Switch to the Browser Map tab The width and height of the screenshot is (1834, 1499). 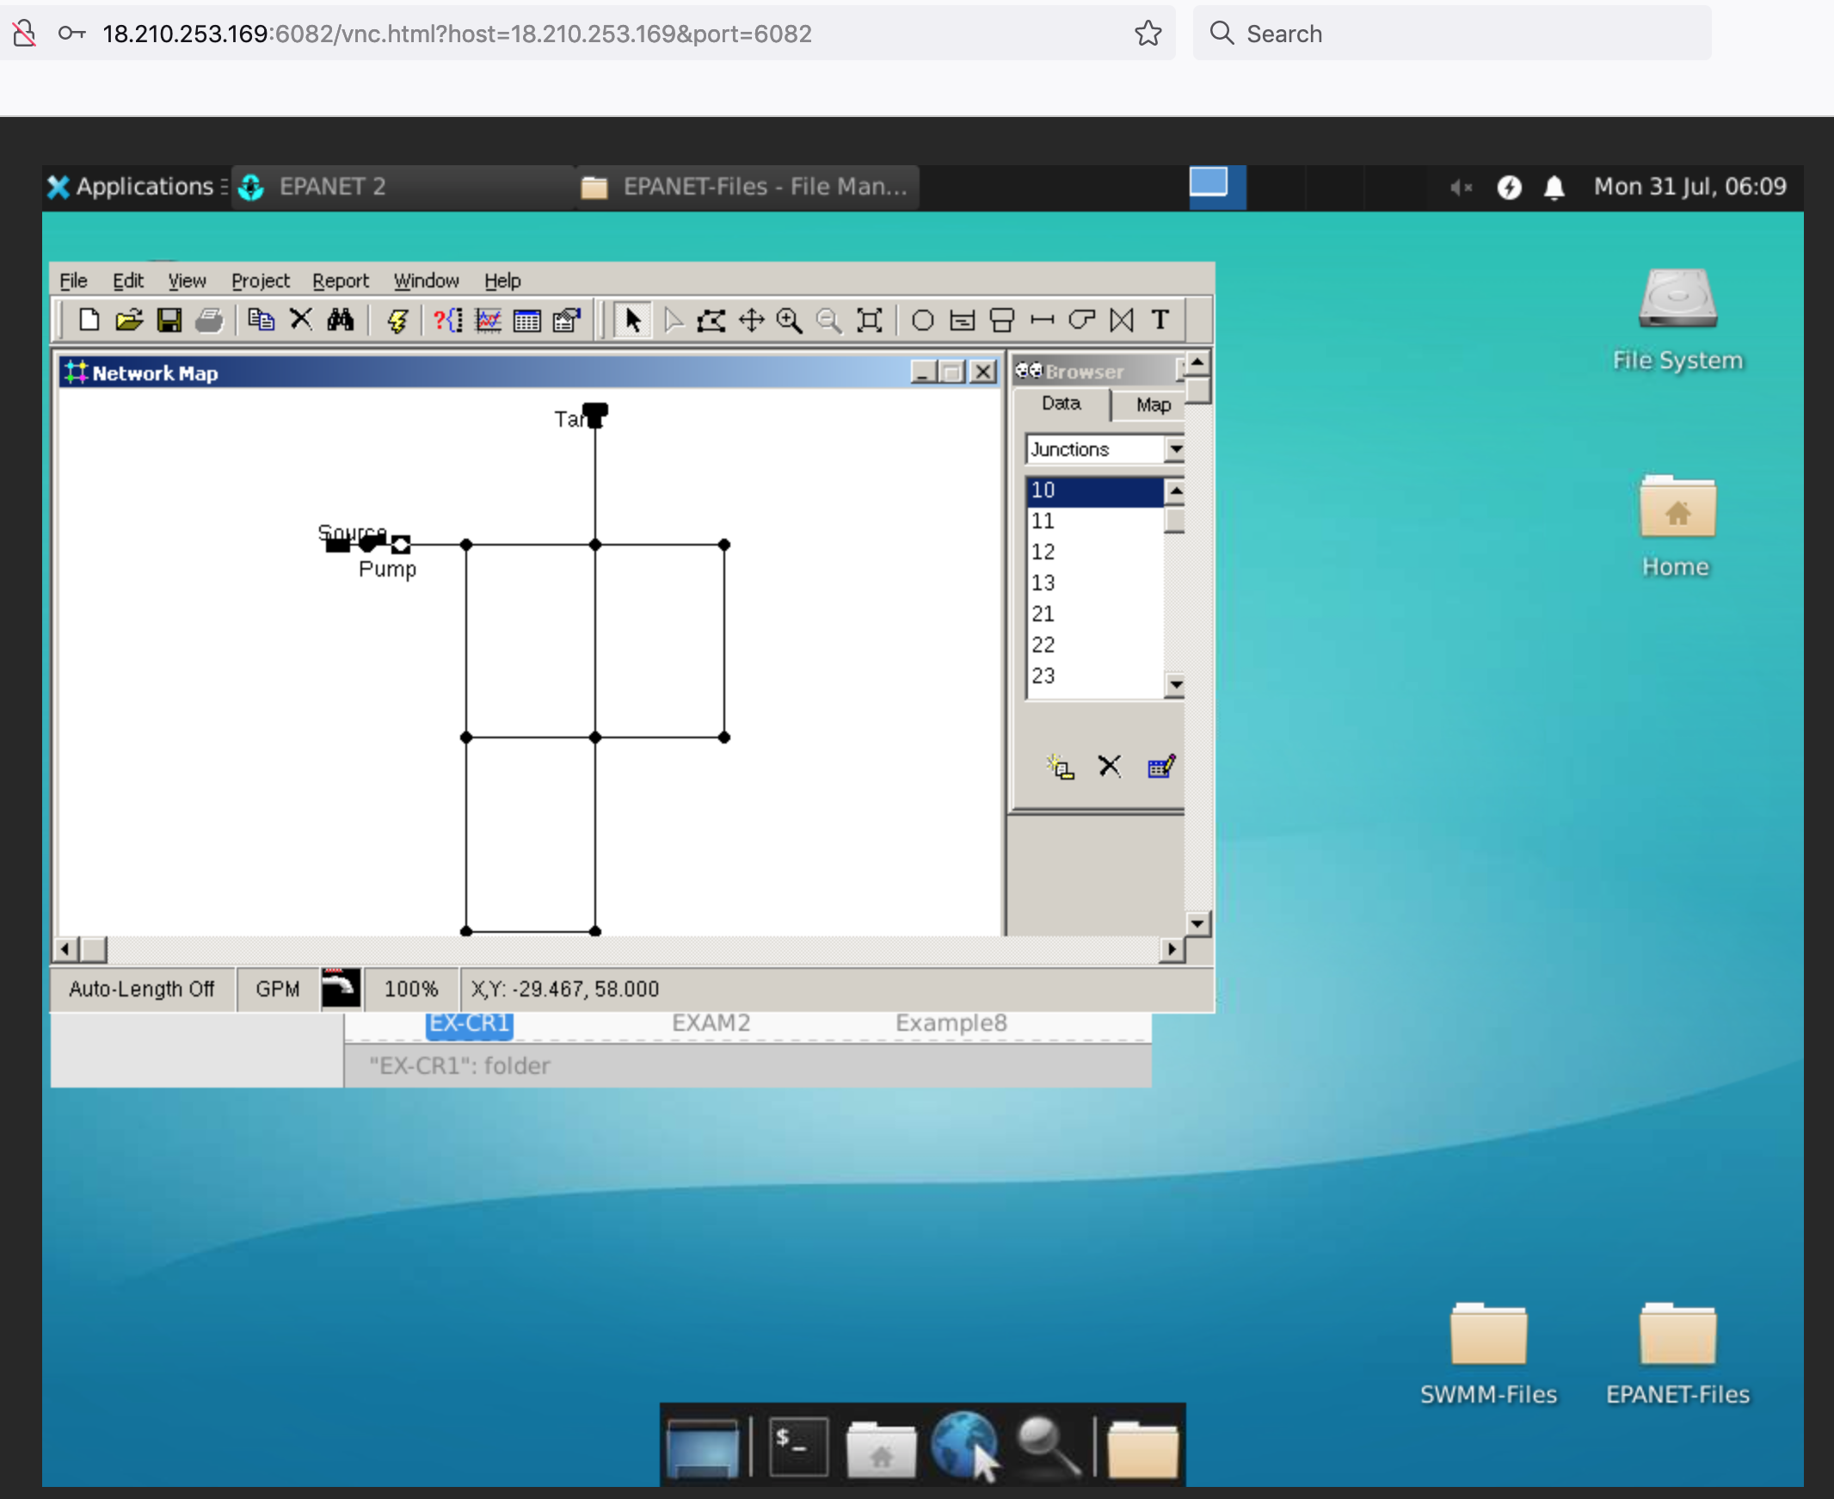click(x=1152, y=405)
